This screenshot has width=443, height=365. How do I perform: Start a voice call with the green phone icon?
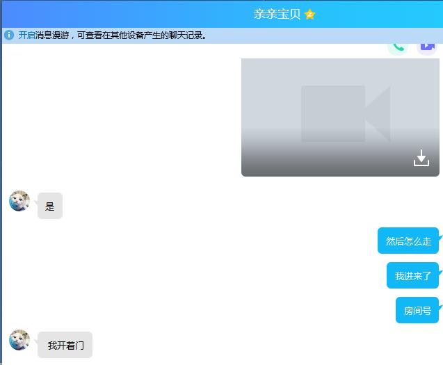tap(398, 49)
